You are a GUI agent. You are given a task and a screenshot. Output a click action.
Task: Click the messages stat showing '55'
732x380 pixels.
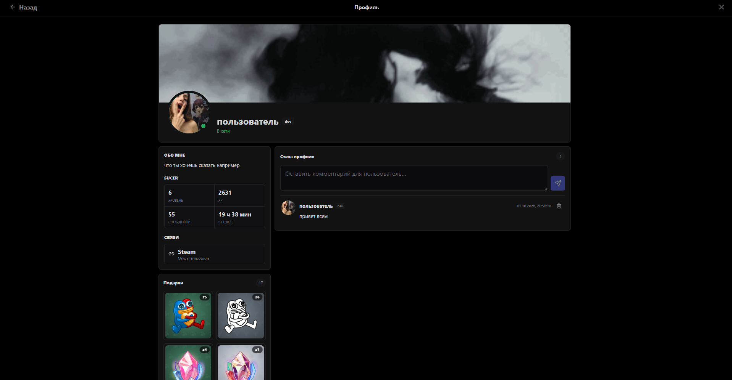tap(189, 217)
